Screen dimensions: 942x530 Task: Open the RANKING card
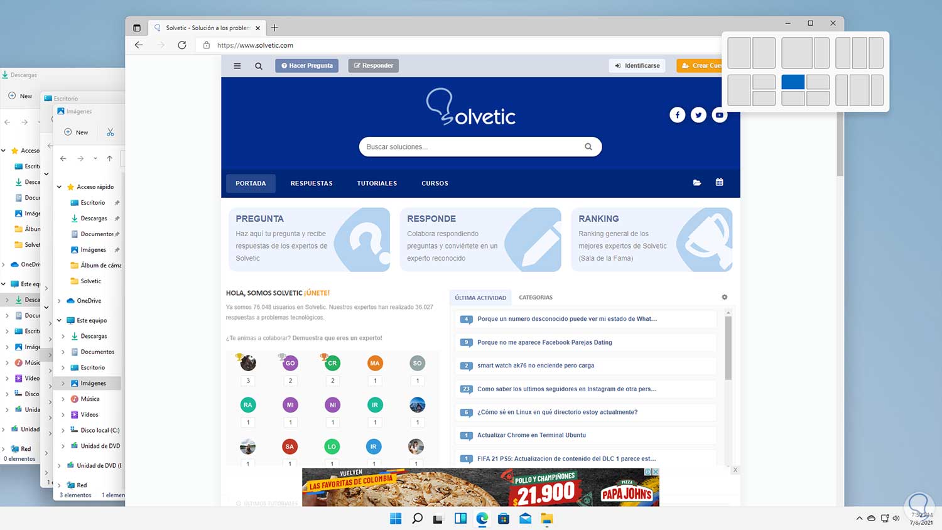point(652,240)
